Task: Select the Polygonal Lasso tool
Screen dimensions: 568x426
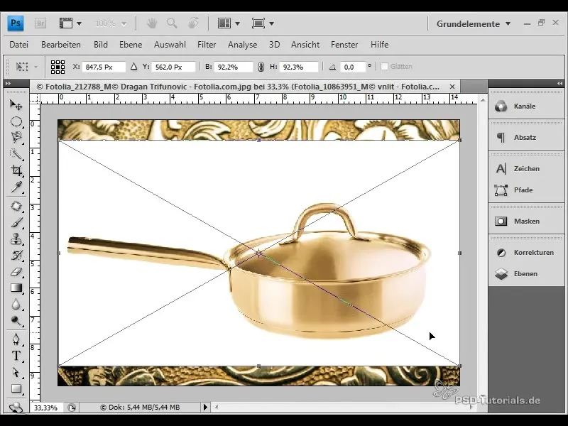Action: [16, 137]
